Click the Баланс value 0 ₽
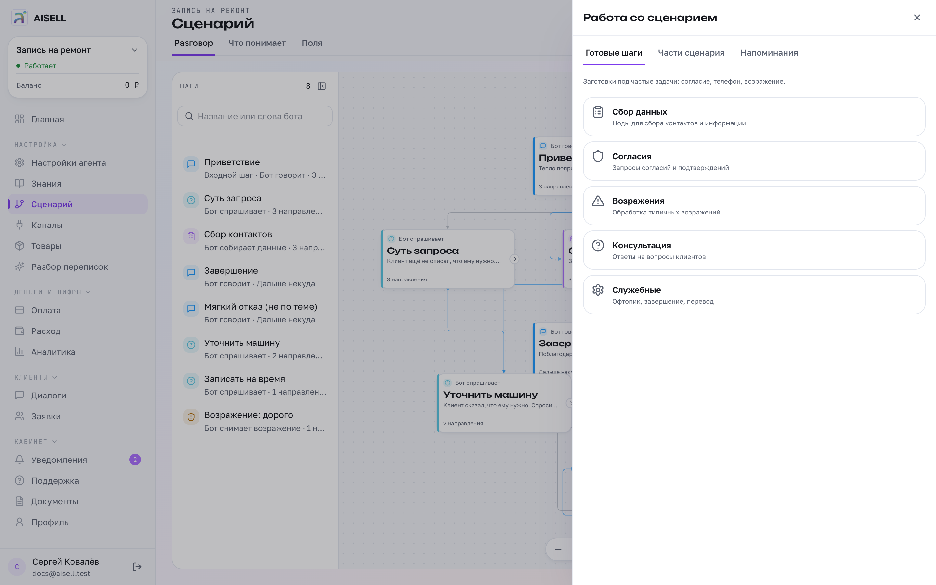This screenshot has width=936, height=585. pos(132,85)
